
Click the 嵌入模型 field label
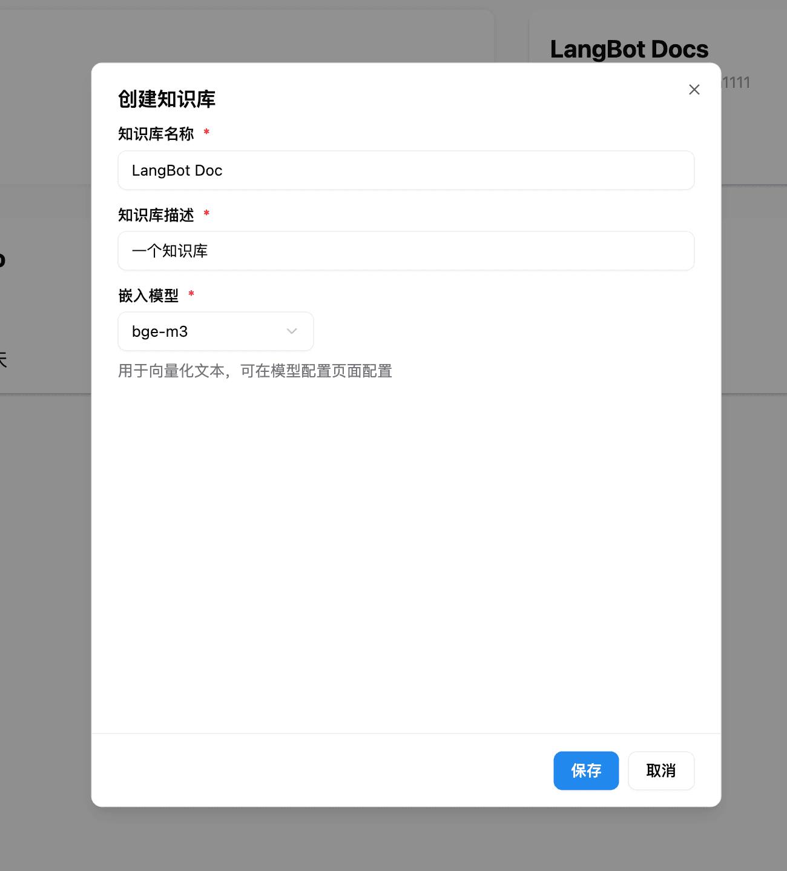148,296
